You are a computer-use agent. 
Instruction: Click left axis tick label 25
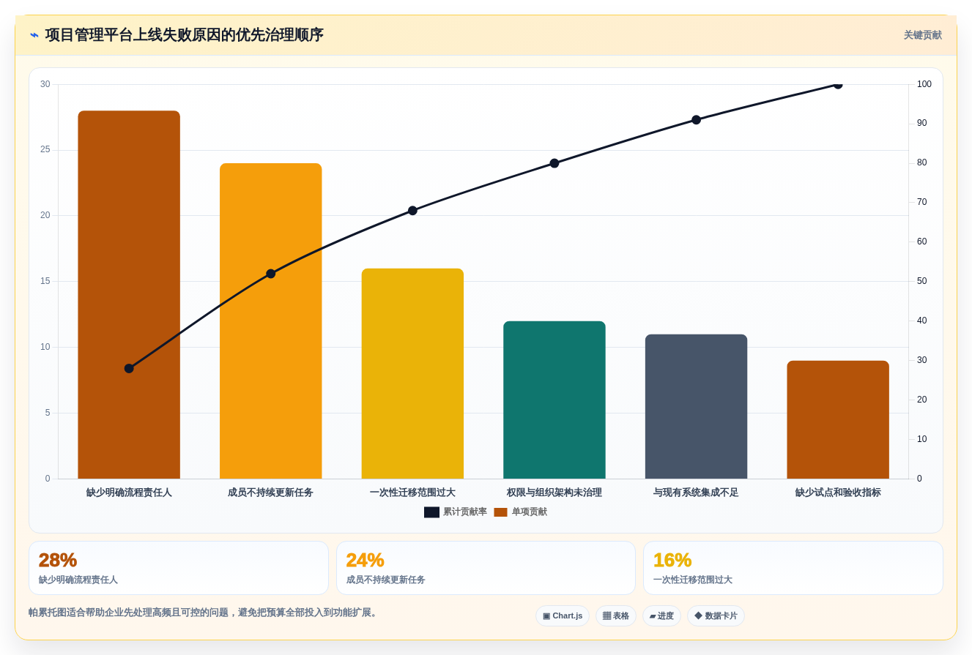point(45,149)
